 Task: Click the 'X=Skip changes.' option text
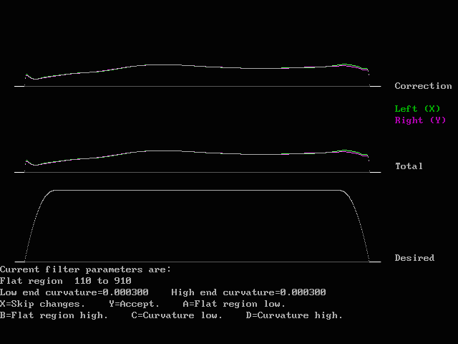42,304
